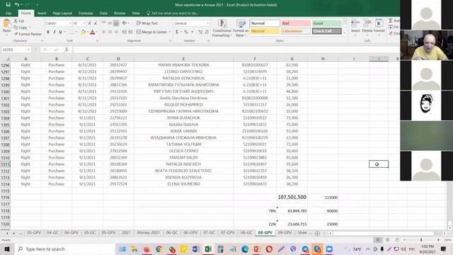
Task: Toggle middle vertical alignment
Action: [x=110, y=23]
